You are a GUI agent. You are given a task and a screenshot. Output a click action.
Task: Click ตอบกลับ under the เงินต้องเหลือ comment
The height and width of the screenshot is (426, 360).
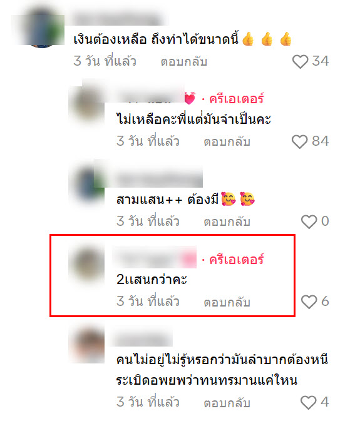click(x=184, y=61)
